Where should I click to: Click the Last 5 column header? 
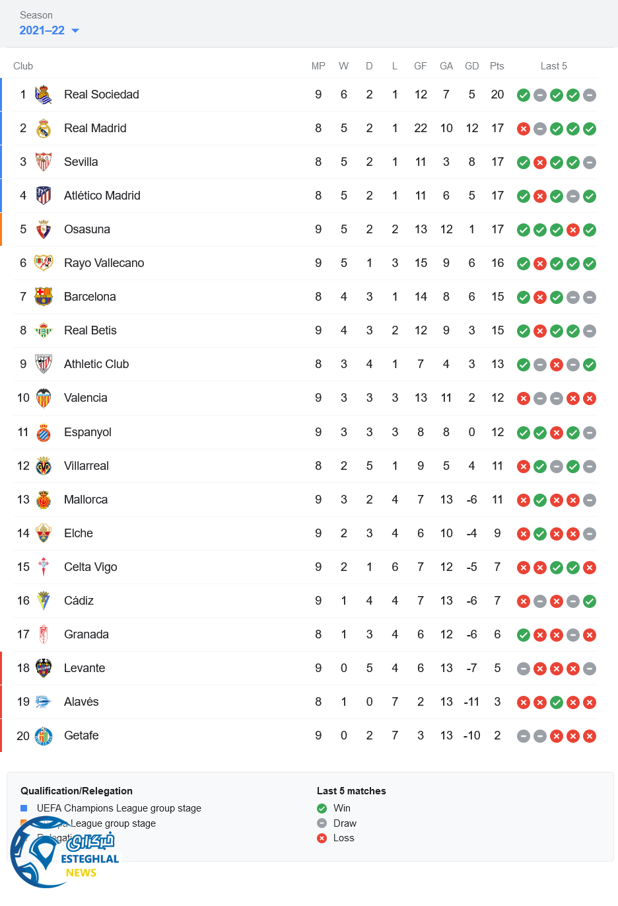[553, 66]
